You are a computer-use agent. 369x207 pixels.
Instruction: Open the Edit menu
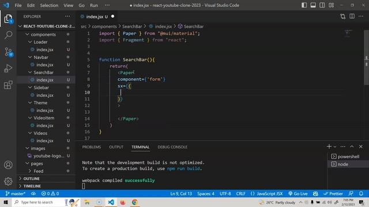(x=31, y=5)
